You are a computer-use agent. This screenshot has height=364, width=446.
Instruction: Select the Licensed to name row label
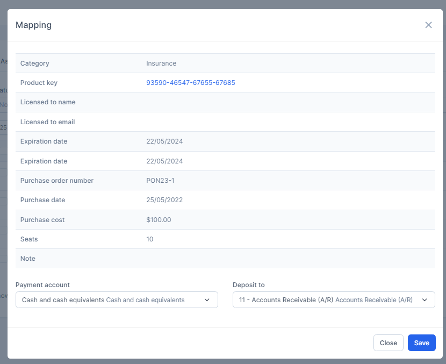pyautogui.click(x=48, y=102)
